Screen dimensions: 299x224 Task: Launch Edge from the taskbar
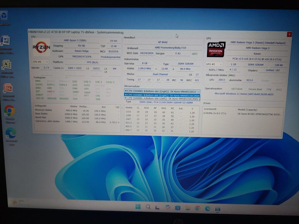point(207,209)
